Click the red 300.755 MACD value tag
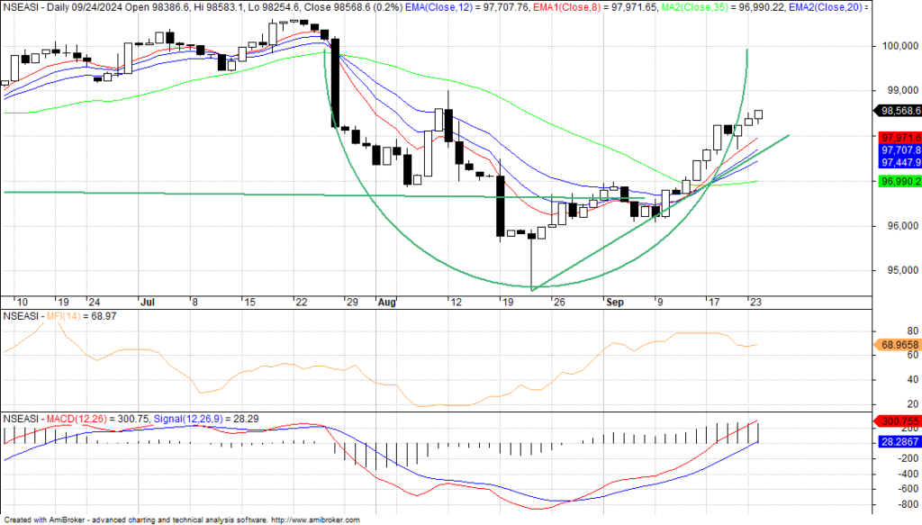This screenshot has width=922, height=525. 898,421
